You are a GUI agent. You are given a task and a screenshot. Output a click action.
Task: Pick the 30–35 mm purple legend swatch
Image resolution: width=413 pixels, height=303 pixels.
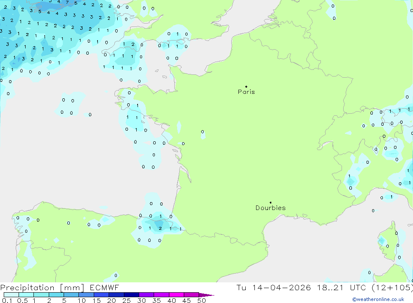[x=147, y=295]
